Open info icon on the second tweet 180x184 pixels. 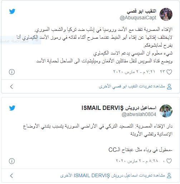(12, 161)
